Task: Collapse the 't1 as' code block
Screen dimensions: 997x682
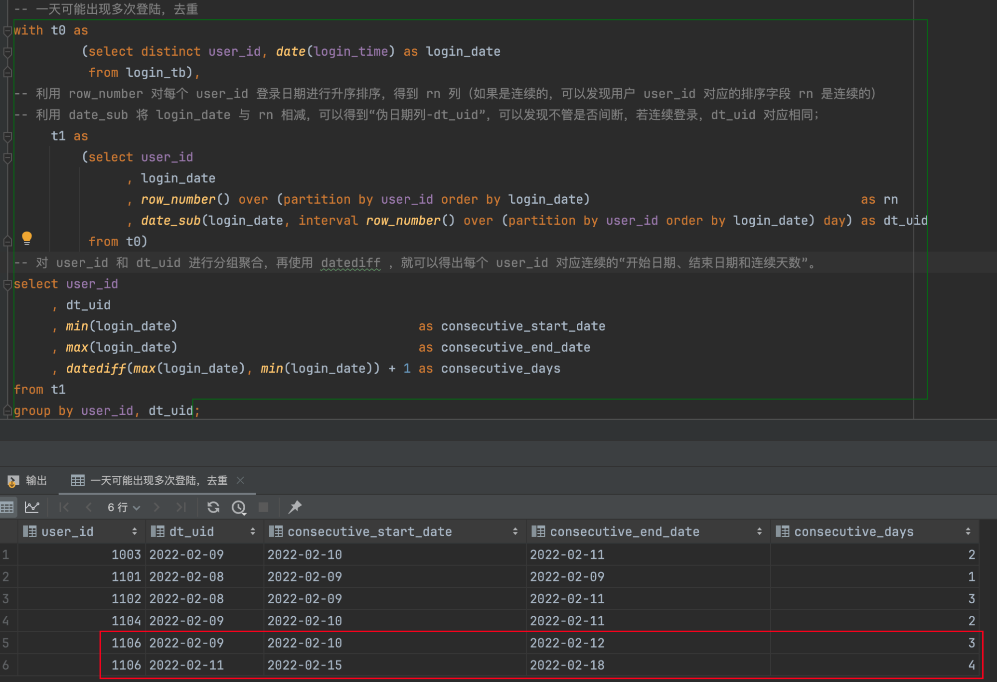Action: (7, 136)
